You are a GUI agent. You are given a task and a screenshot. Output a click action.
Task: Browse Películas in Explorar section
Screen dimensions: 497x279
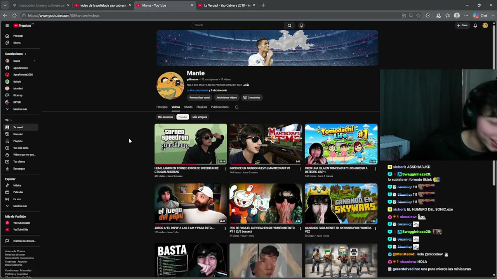[x=18, y=192]
